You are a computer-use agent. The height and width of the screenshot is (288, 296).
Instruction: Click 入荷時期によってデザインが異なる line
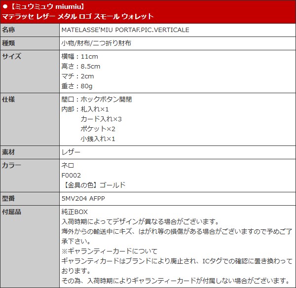[x=140, y=222]
